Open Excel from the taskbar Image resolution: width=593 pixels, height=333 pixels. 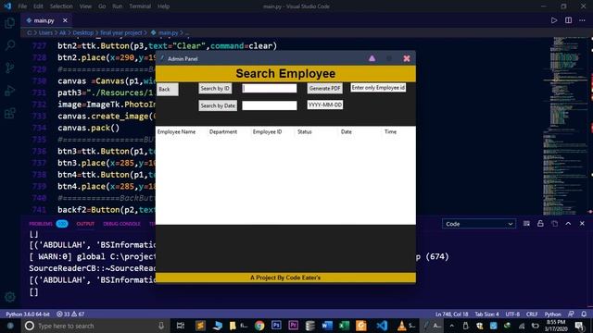tap(344, 326)
